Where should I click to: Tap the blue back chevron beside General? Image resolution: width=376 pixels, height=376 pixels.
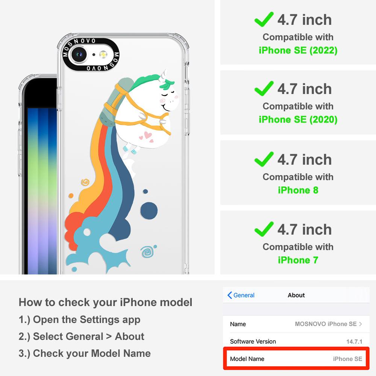pyautogui.click(x=229, y=295)
